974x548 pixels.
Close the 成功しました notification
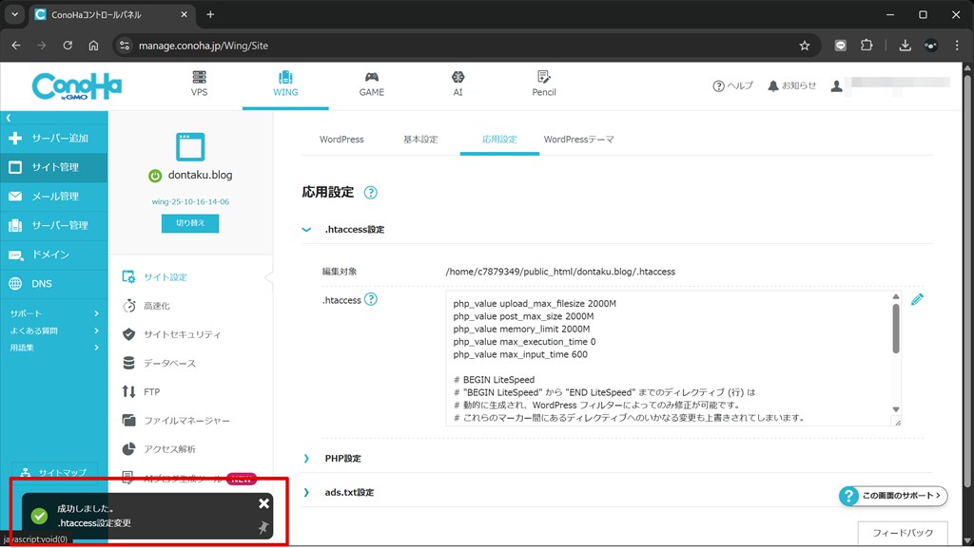click(264, 503)
